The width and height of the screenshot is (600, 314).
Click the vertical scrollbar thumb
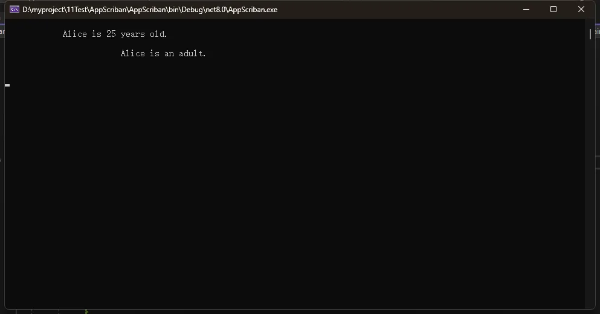point(590,34)
